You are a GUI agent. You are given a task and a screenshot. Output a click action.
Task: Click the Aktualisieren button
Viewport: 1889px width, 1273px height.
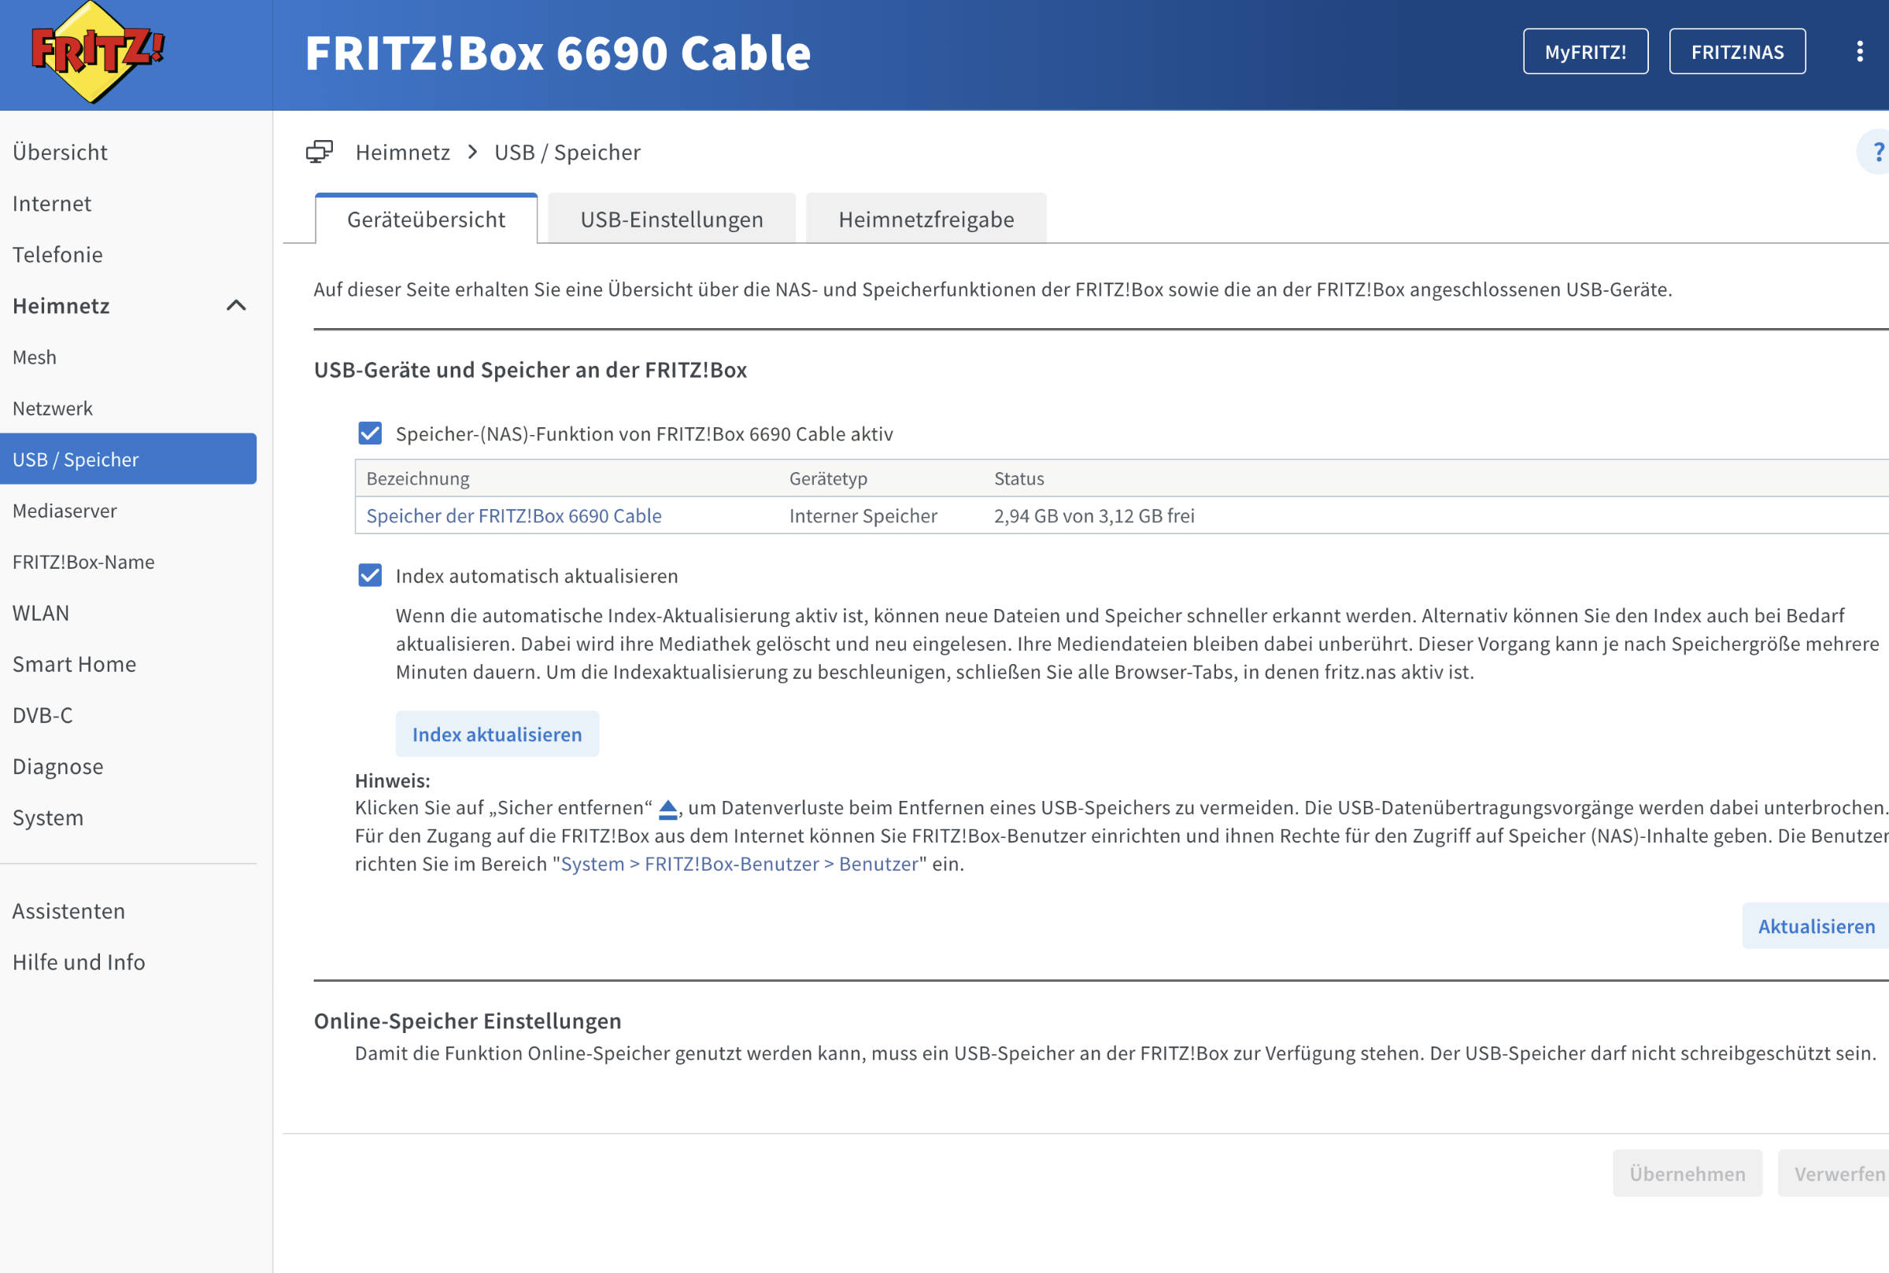pyautogui.click(x=1815, y=926)
